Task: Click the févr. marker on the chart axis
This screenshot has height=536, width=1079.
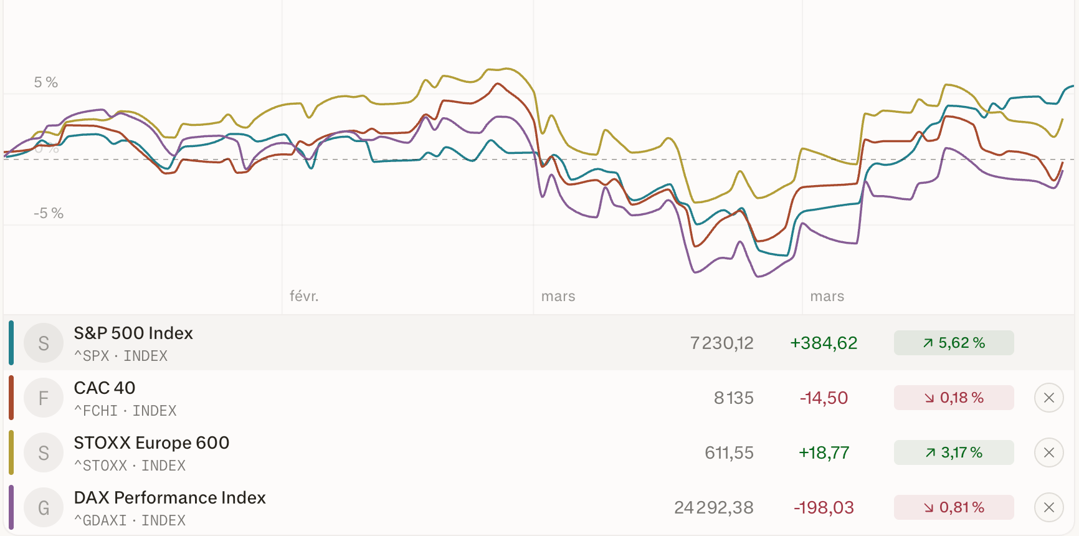Action: [304, 296]
